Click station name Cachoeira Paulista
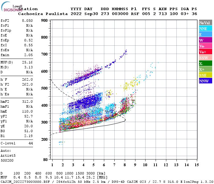This screenshot has height=184, width=214. 43,14
